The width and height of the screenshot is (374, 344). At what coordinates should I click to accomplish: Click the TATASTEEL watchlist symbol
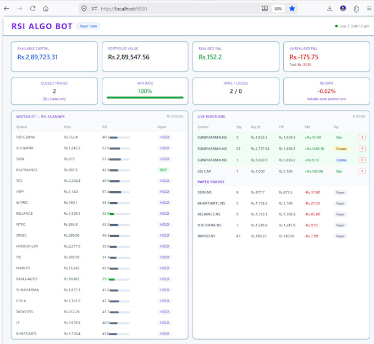point(25,312)
